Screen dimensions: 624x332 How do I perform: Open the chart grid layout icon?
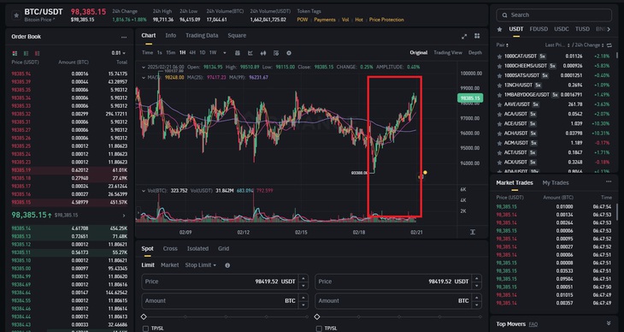pos(477,36)
